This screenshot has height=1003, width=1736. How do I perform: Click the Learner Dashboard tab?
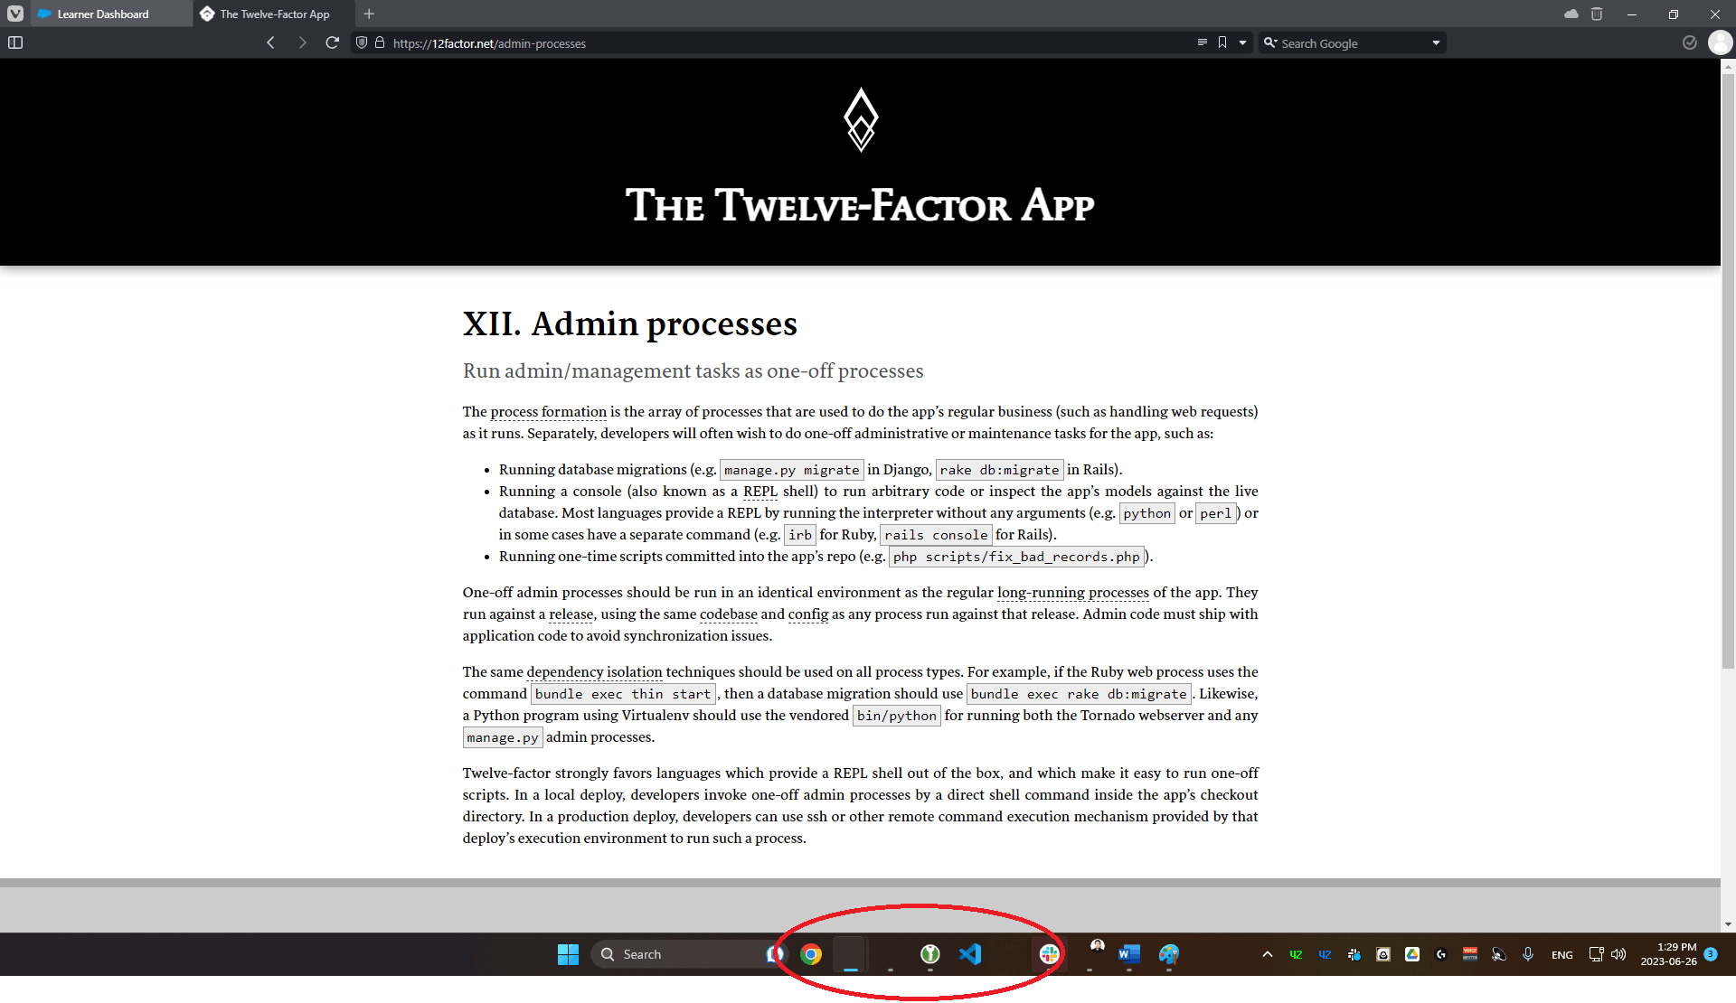click(105, 14)
